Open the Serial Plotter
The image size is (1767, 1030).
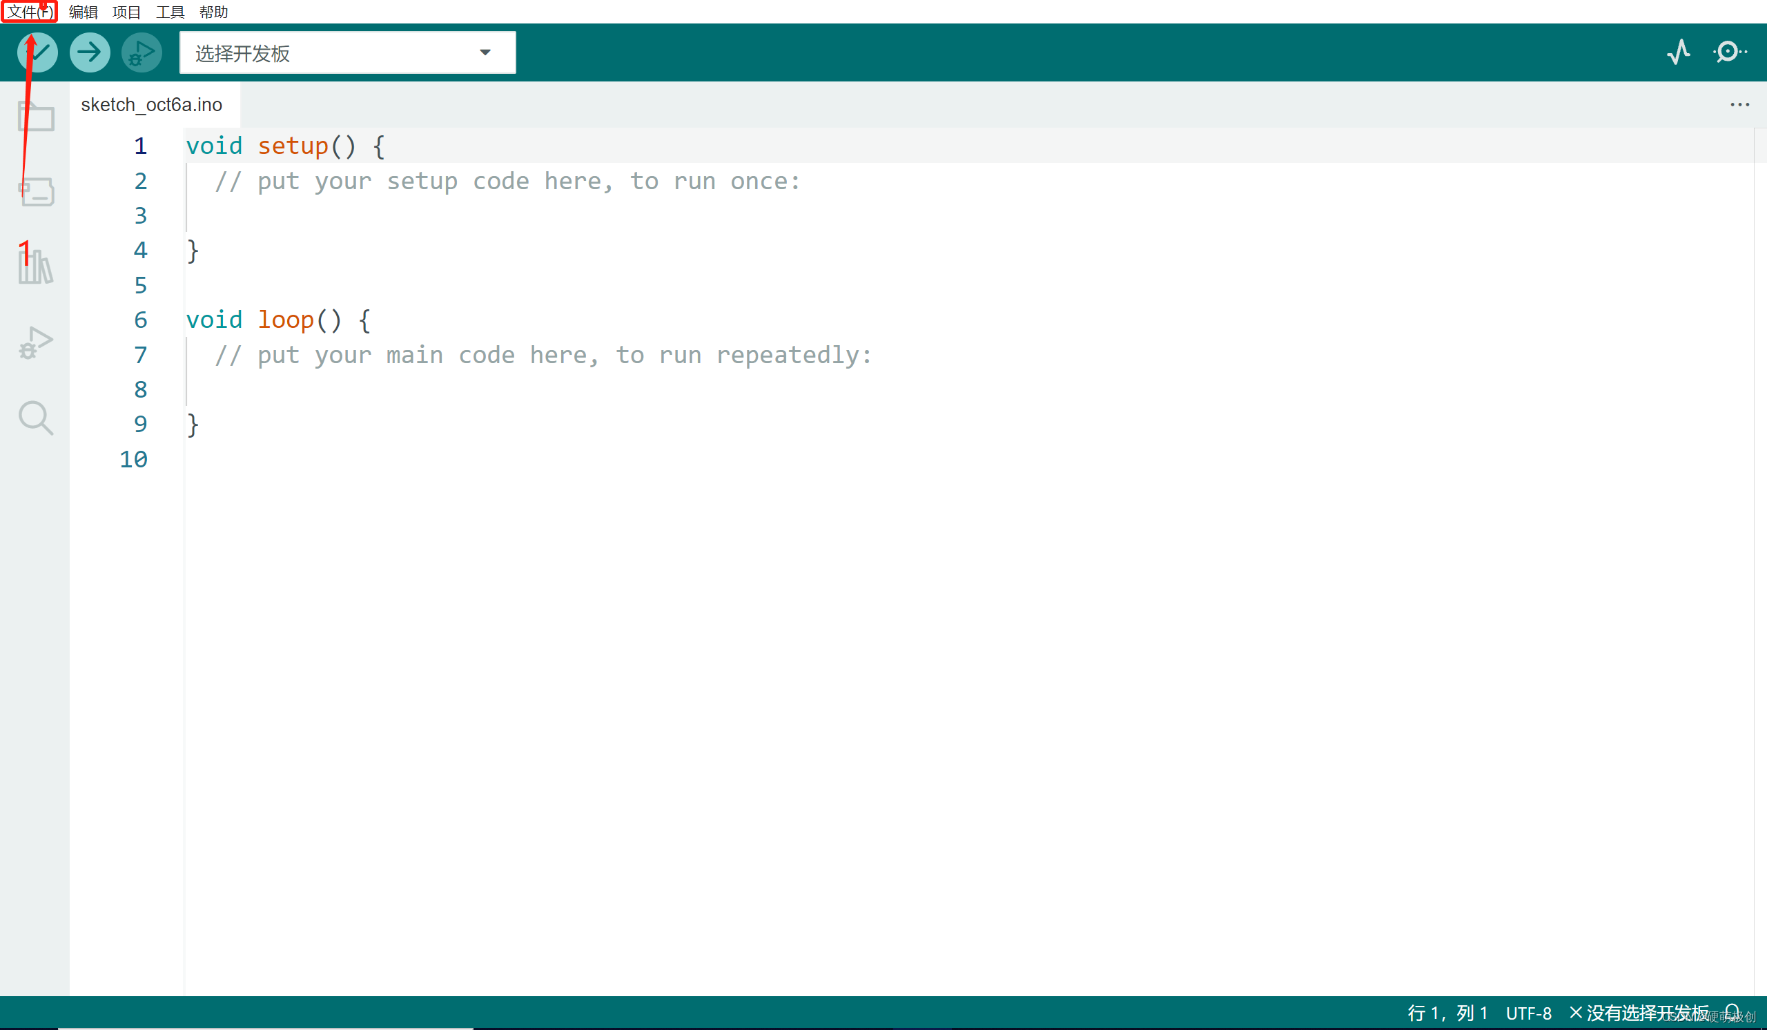click(x=1679, y=52)
